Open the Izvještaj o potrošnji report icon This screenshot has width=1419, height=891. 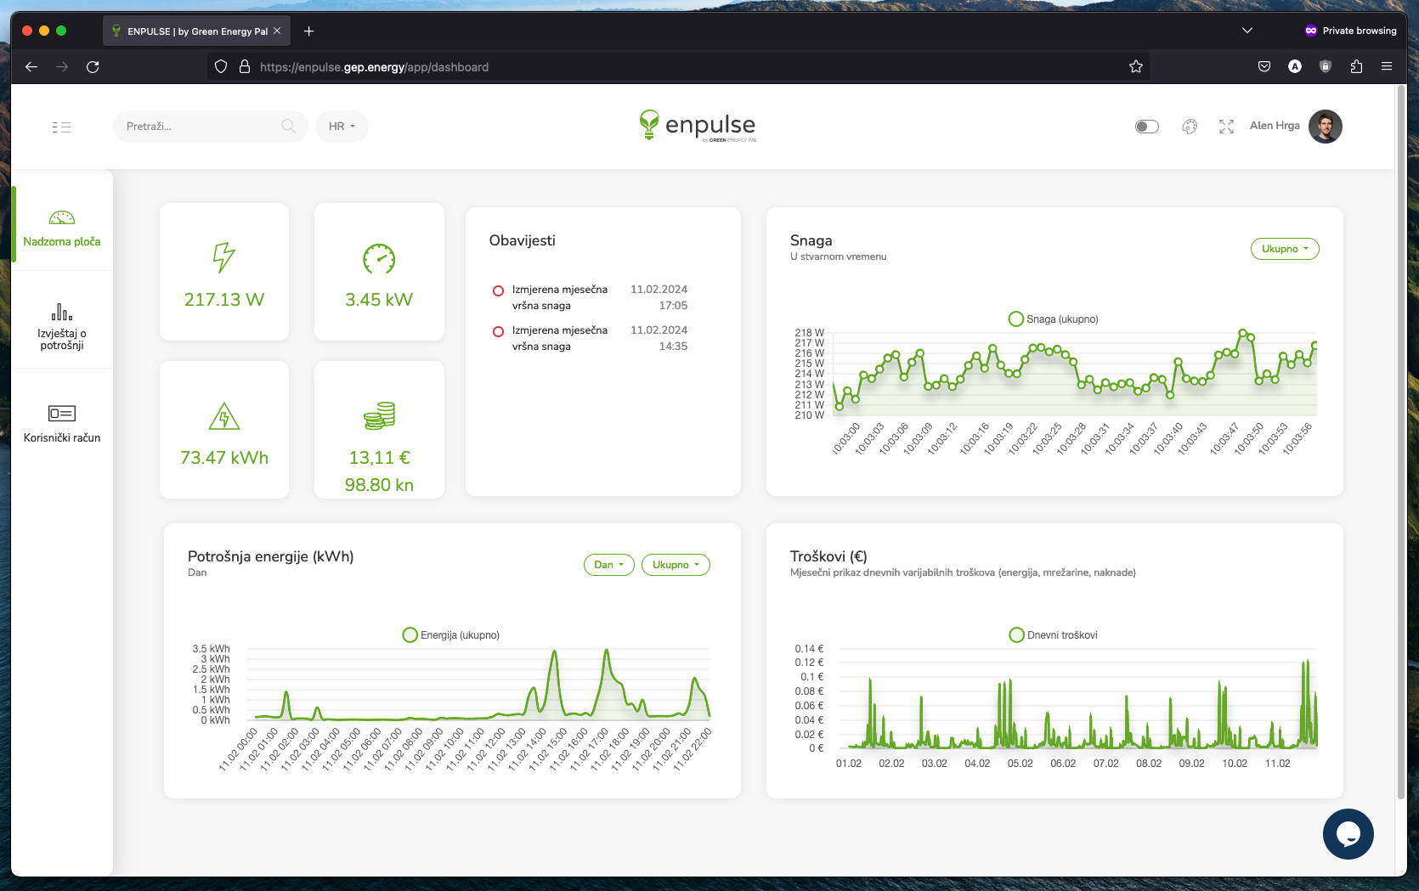click(61, 313)
